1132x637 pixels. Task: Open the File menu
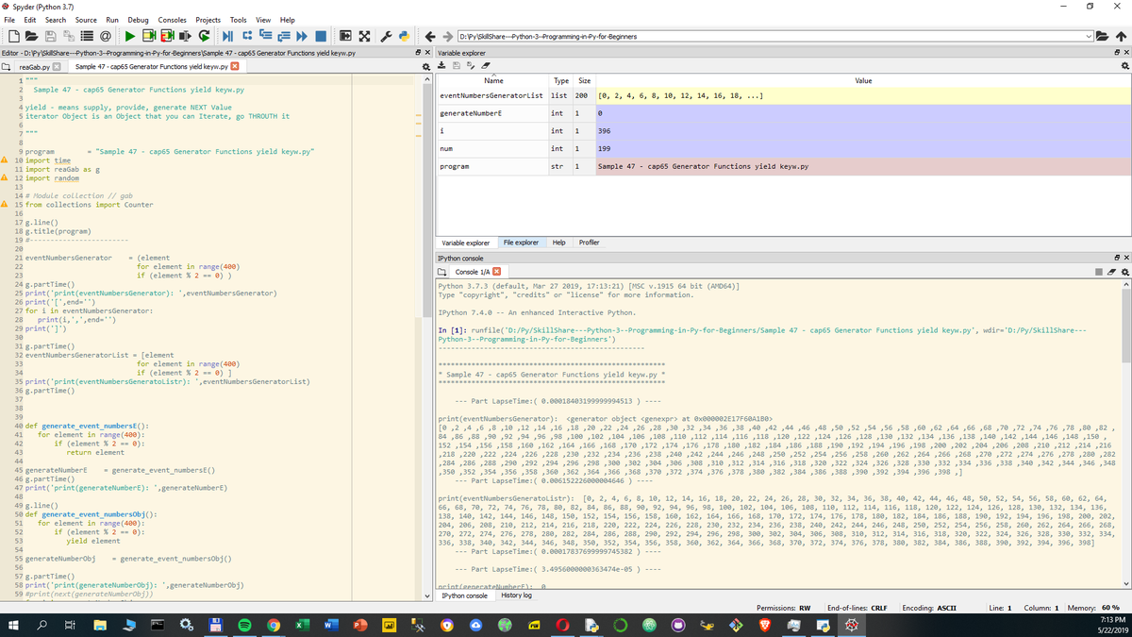(x=9, y=20)
